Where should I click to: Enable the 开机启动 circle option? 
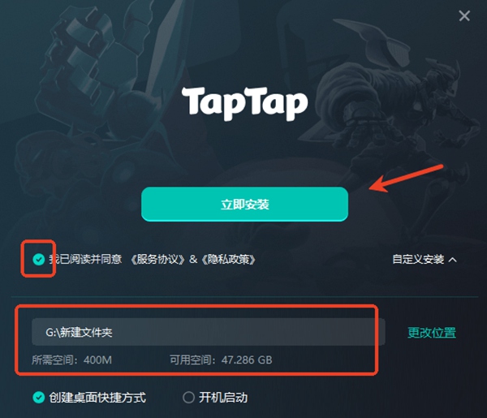(188, 397)
